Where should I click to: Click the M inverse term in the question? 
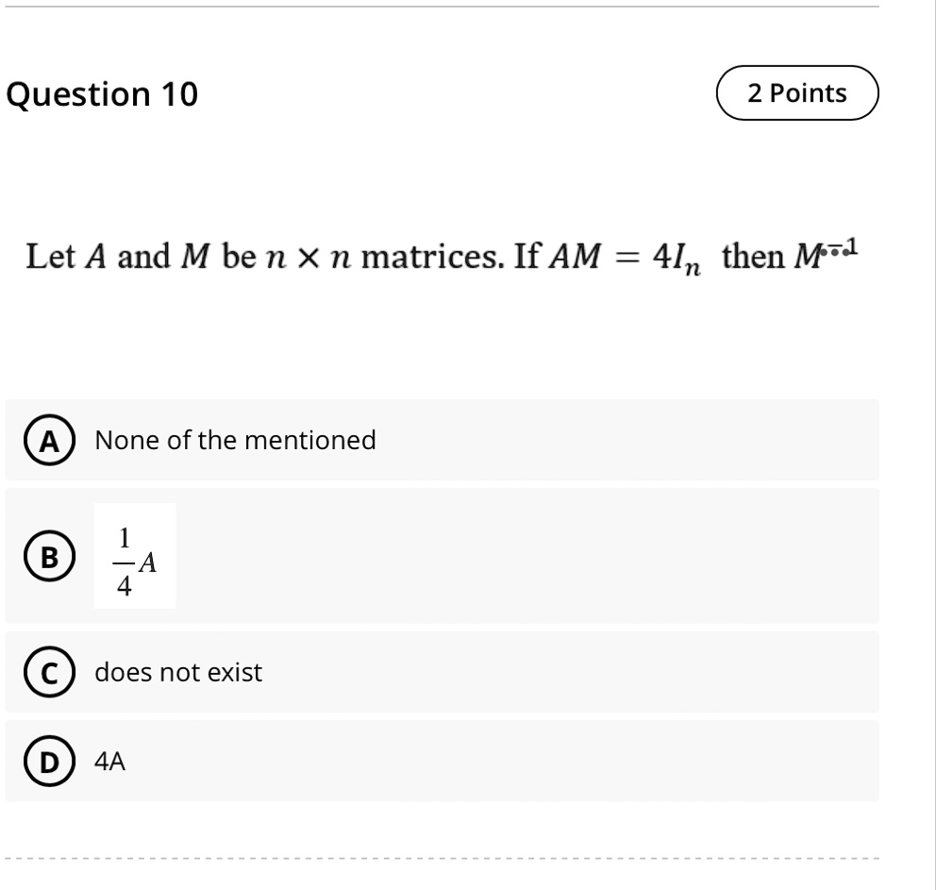pyautogui.click(x=826, y=255)
